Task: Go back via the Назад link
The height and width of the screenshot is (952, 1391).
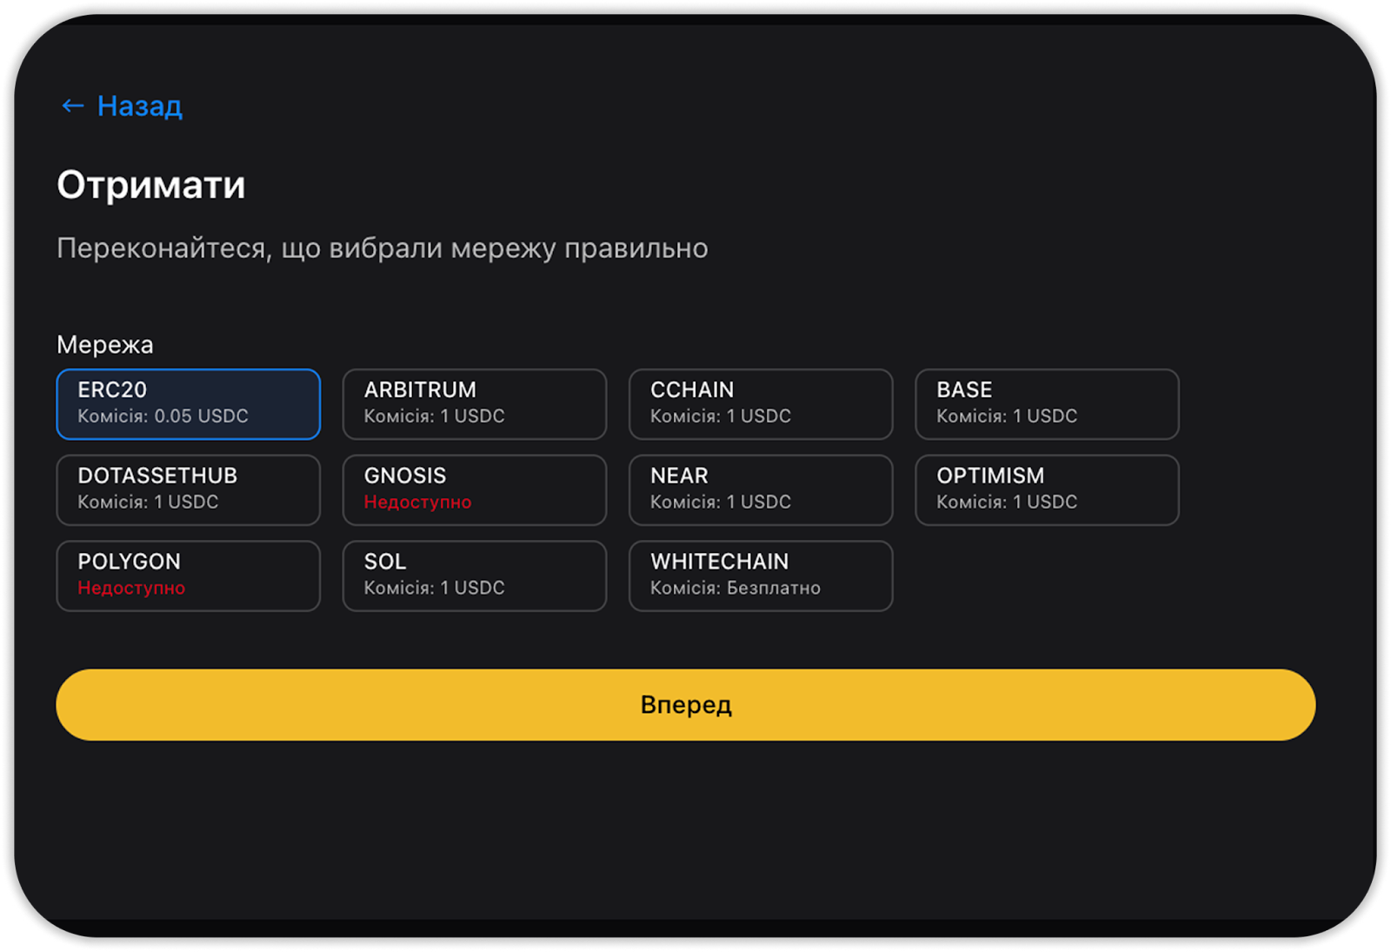Action: [x=139, y=106]
